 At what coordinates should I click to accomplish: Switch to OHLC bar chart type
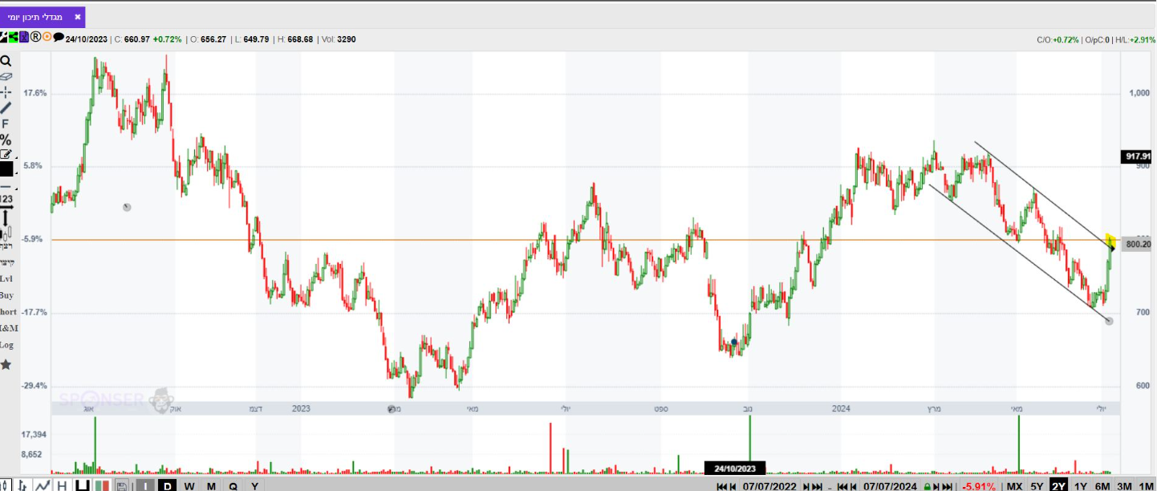pyautogui.click(x=22, y=485)
